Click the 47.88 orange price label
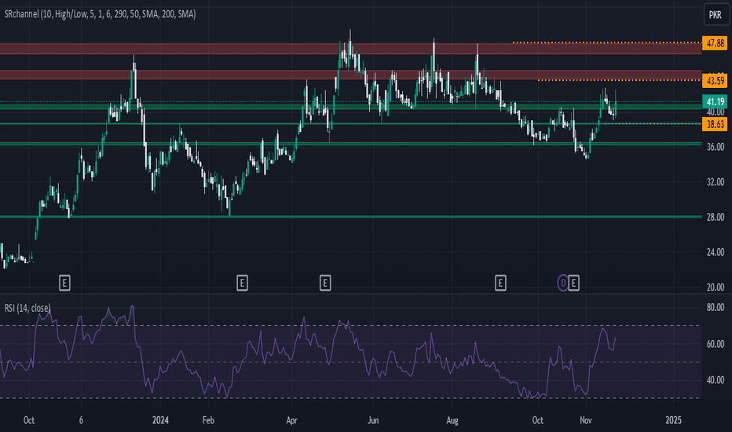The height and width of the screenshot is (432, 732). pos(715,43)
